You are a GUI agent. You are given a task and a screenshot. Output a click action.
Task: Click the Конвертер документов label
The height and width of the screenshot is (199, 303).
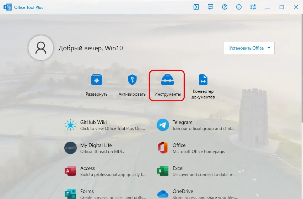[203, 94]
